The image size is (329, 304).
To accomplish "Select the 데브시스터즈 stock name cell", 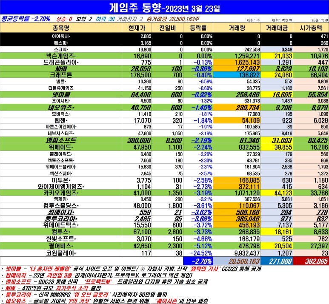I will pyautogui.click(x=61, y=134).
